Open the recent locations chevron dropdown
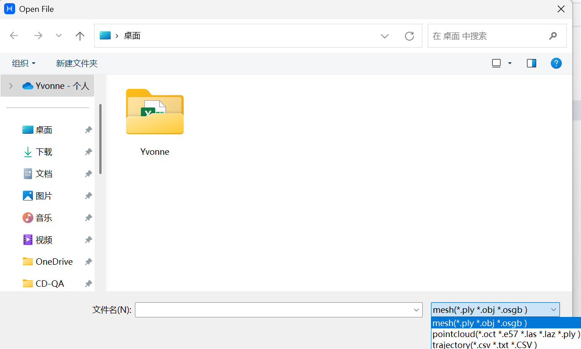The height and width of the screenshot is (349, 581). pos(59,36)
